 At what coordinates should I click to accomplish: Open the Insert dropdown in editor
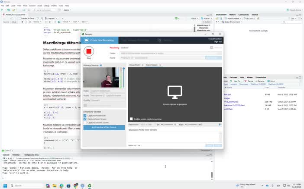pos(76,22)
